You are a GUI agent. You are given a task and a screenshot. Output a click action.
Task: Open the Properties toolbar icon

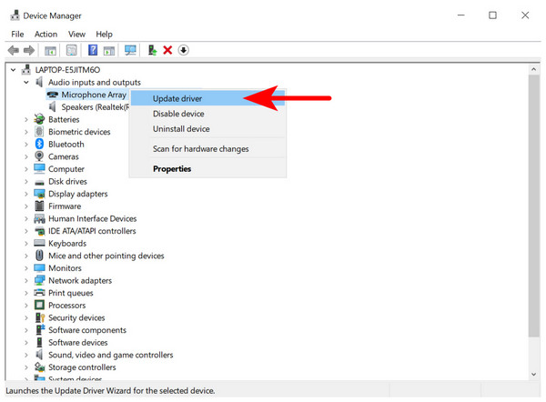pyautogui.click(x=71, y=50)
